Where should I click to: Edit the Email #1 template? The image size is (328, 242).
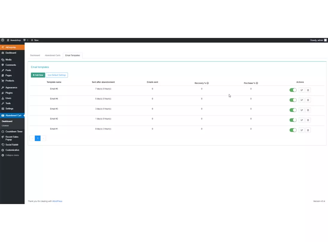click(301, 130)
